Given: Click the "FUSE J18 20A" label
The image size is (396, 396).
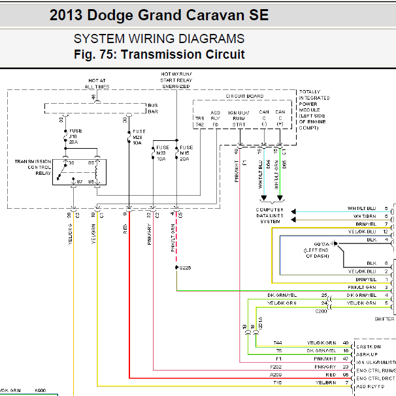Looking at the screenshot, I should (x=75, y=136).
